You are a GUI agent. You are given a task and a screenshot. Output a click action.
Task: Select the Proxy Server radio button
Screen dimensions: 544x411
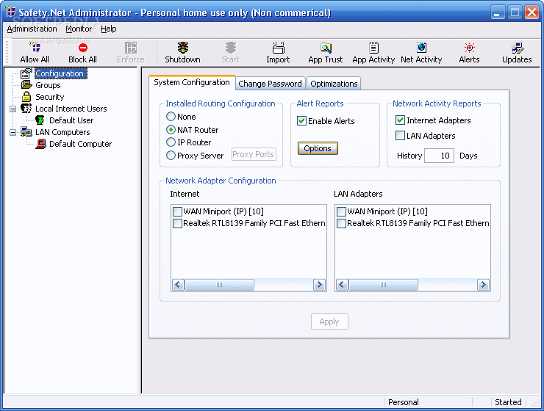click(171, 156)
